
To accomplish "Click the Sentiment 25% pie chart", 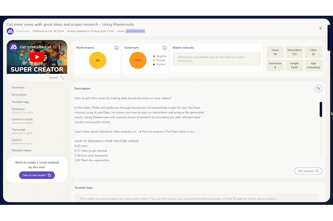I will (x=138, y=60).
